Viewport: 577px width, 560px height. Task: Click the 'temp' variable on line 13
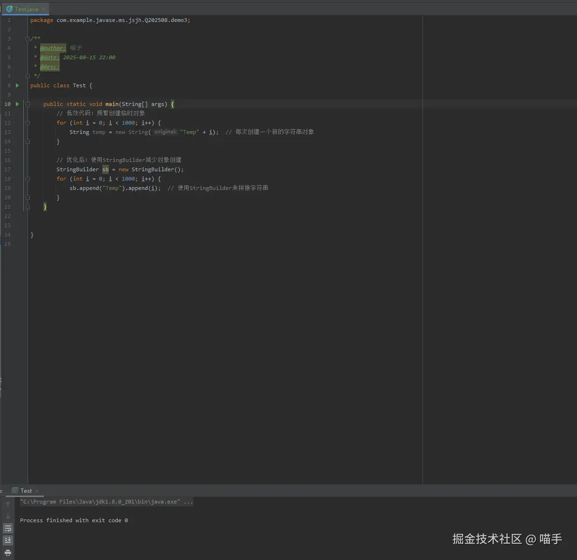99,132
